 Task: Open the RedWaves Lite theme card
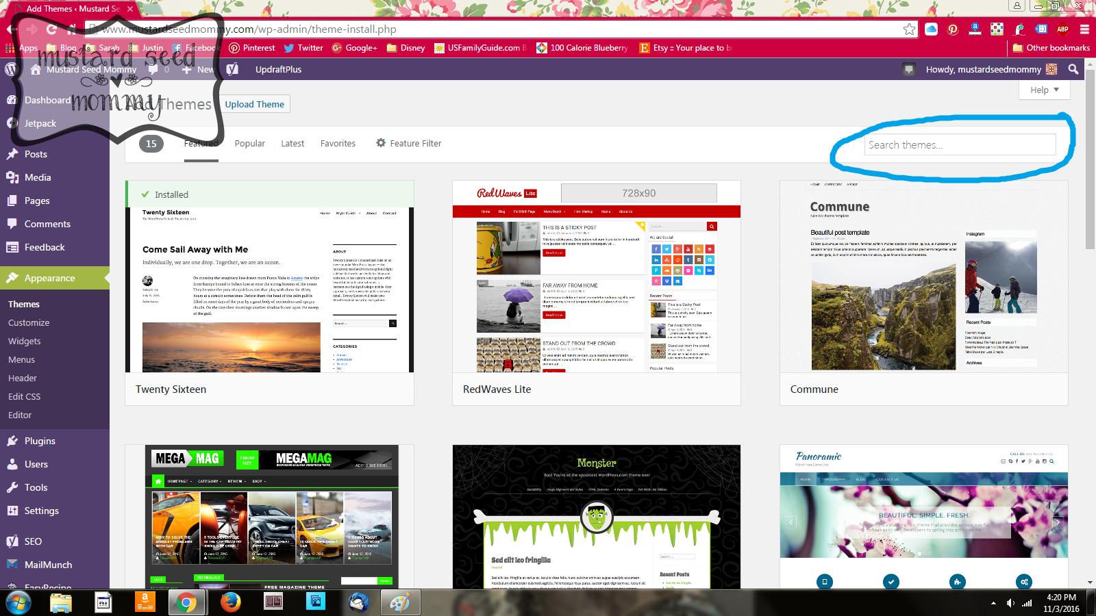[x=597, y=293]
